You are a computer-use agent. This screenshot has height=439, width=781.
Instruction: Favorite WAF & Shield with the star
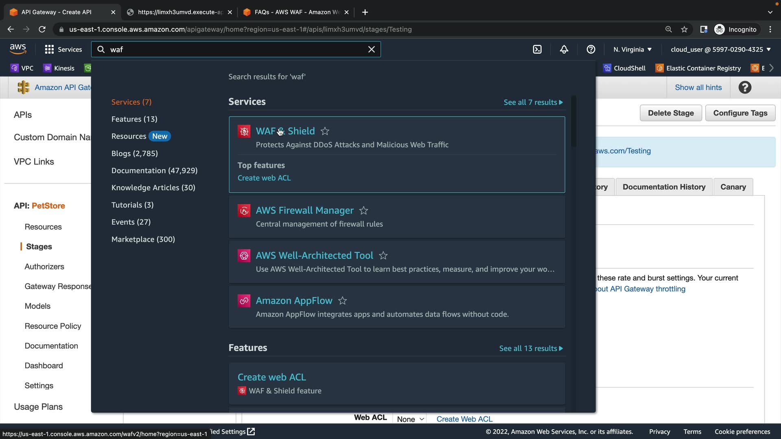[325, 131]
